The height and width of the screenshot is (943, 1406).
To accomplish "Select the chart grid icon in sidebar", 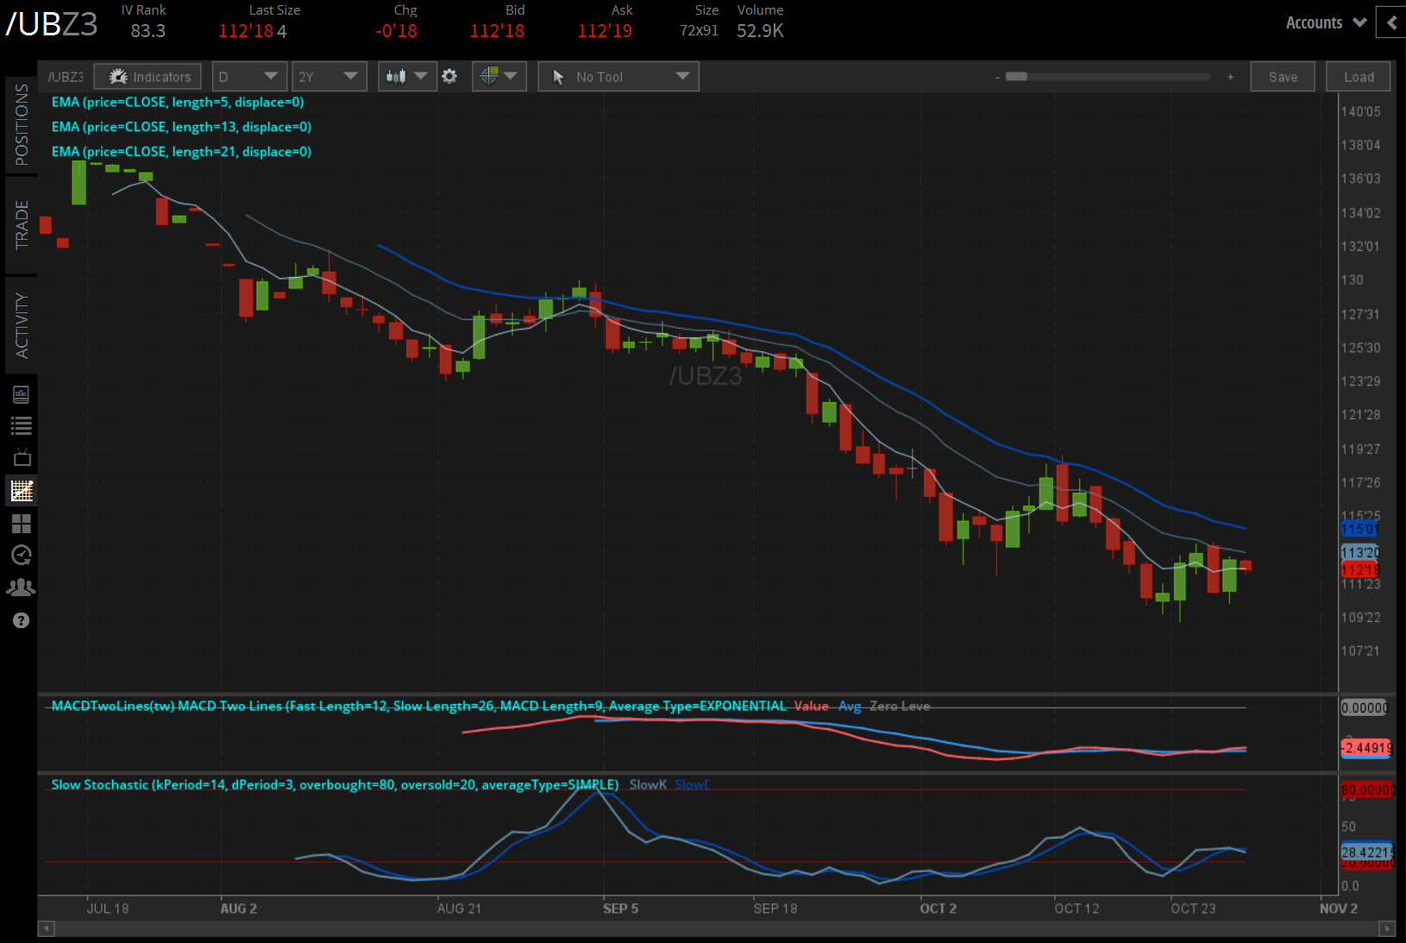I will coord(22,491).
